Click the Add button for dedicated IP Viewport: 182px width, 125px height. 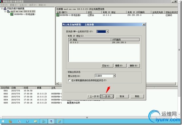click(x=107, y=66)
